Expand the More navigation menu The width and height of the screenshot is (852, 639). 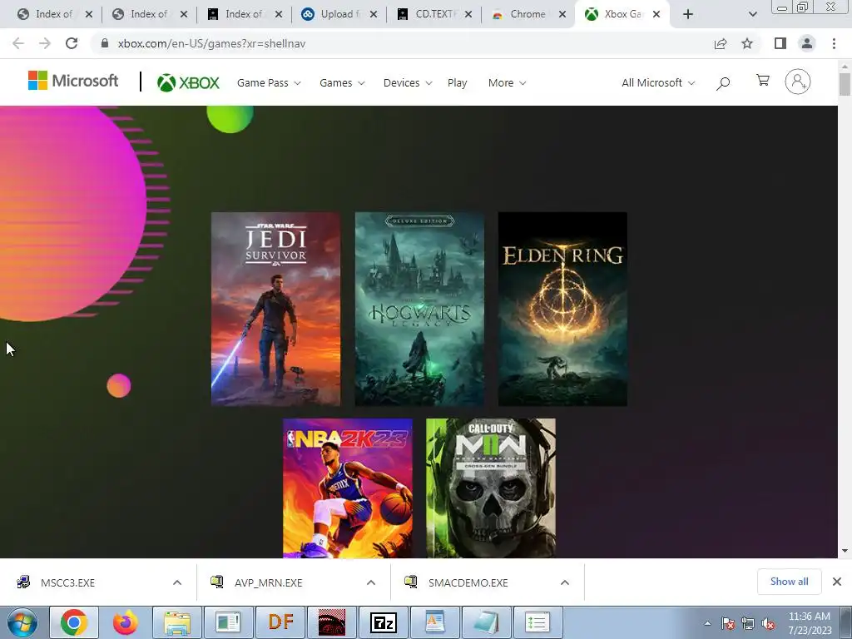pos(507,83)
